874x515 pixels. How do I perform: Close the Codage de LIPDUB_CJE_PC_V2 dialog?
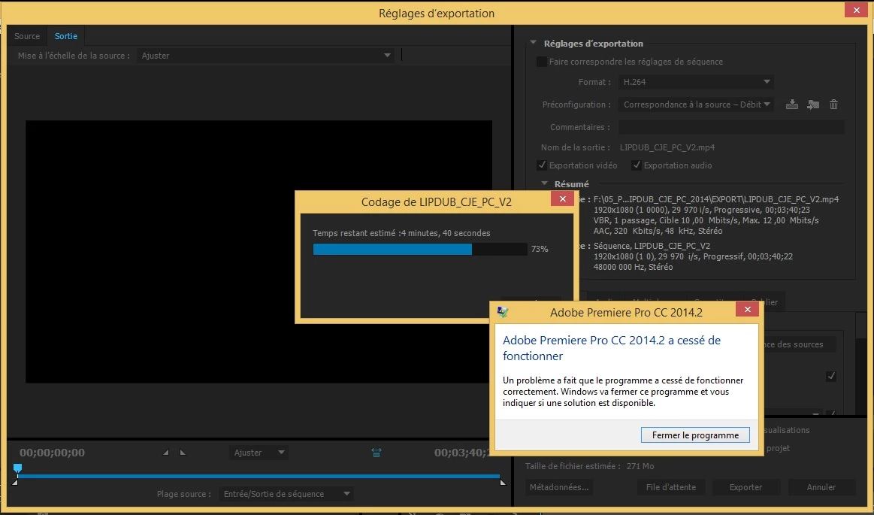click(x=562, y=199)
